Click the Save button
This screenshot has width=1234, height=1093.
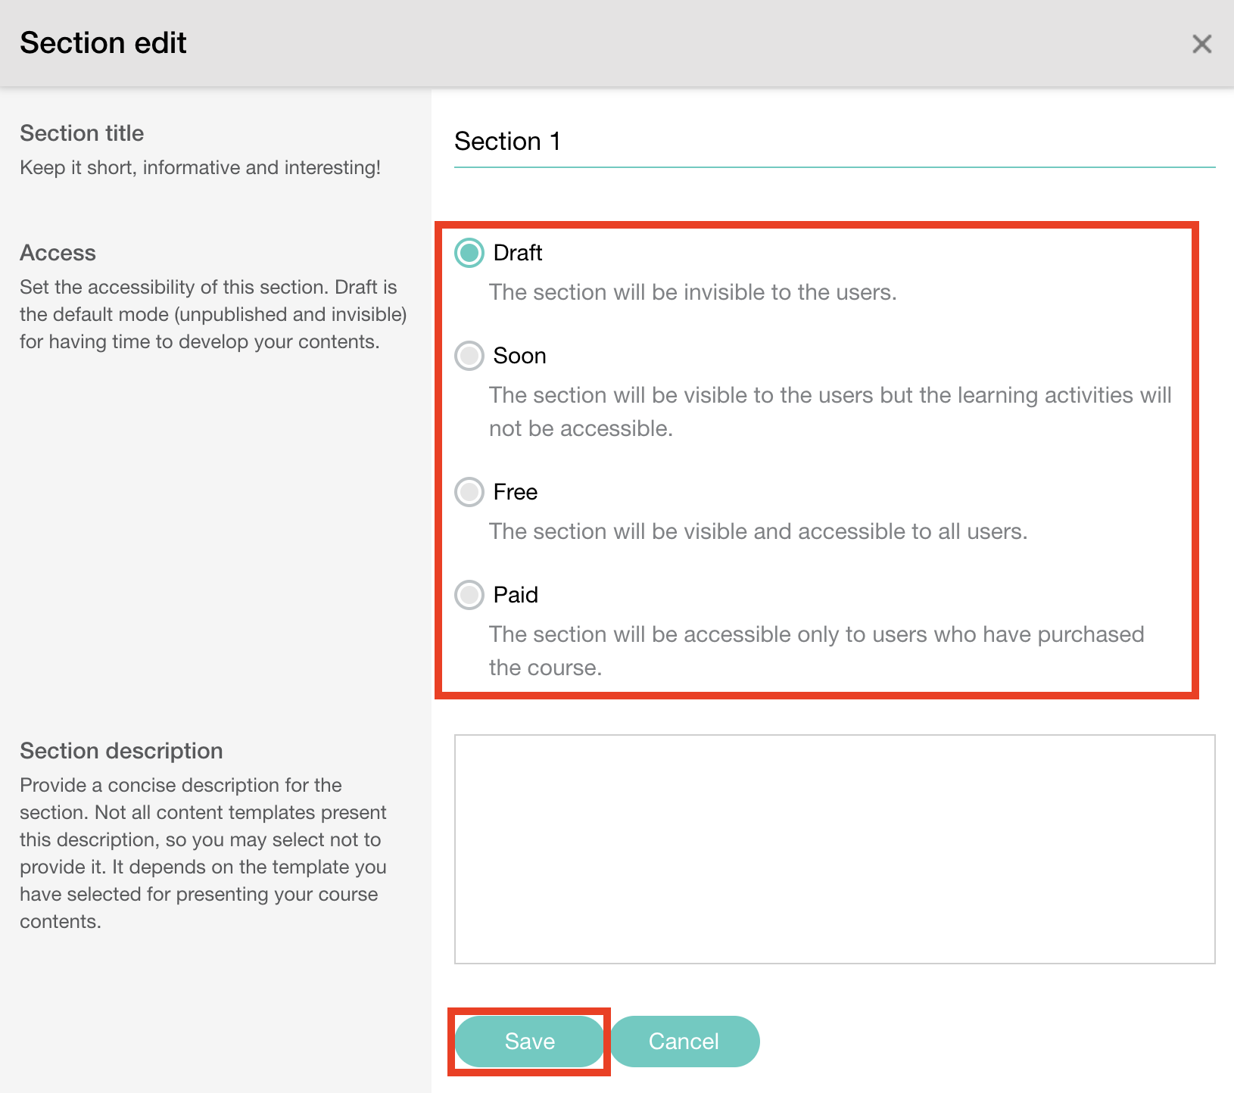[529, 1042]
